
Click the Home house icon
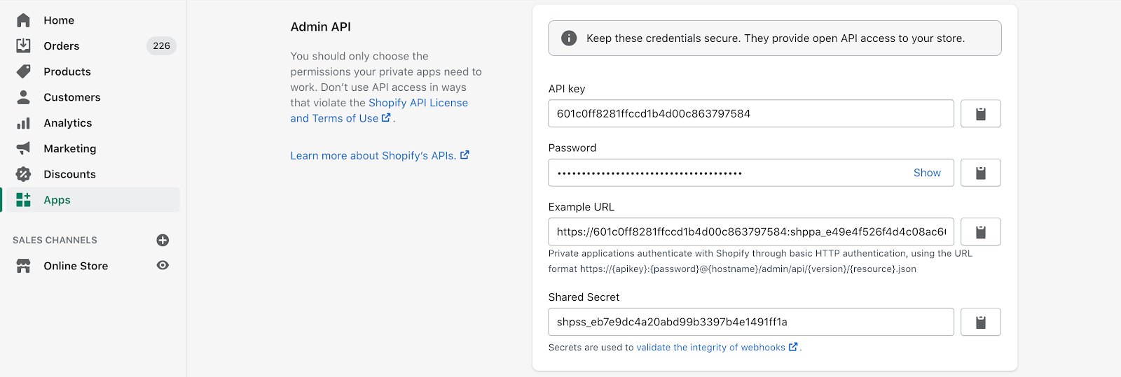(x=24, y=20)
